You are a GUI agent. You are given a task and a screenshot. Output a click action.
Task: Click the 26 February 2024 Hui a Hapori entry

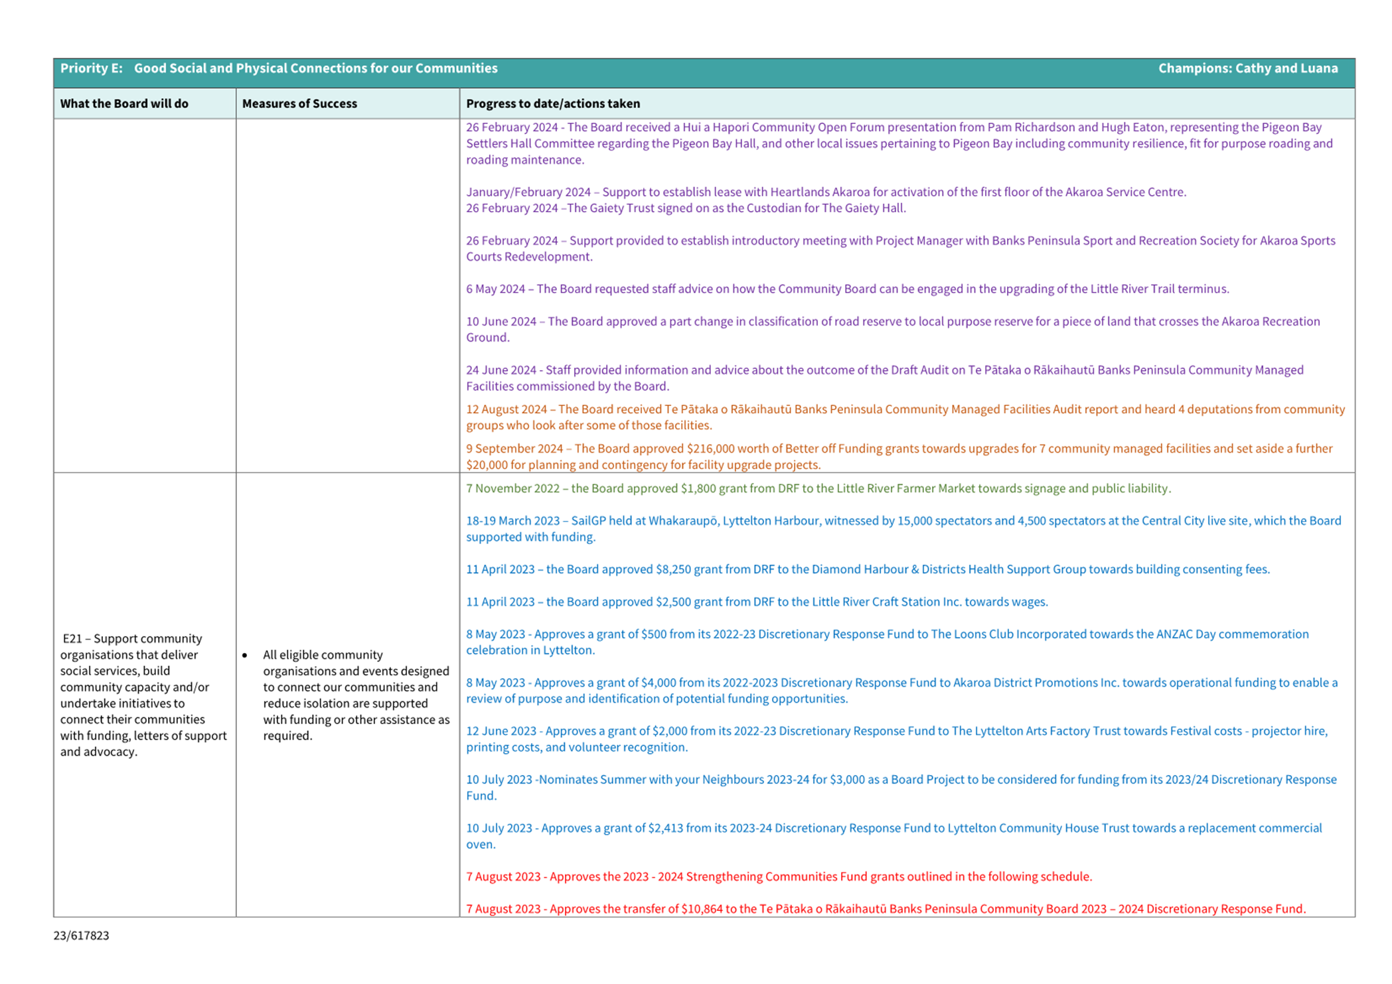tap(898, 143)
